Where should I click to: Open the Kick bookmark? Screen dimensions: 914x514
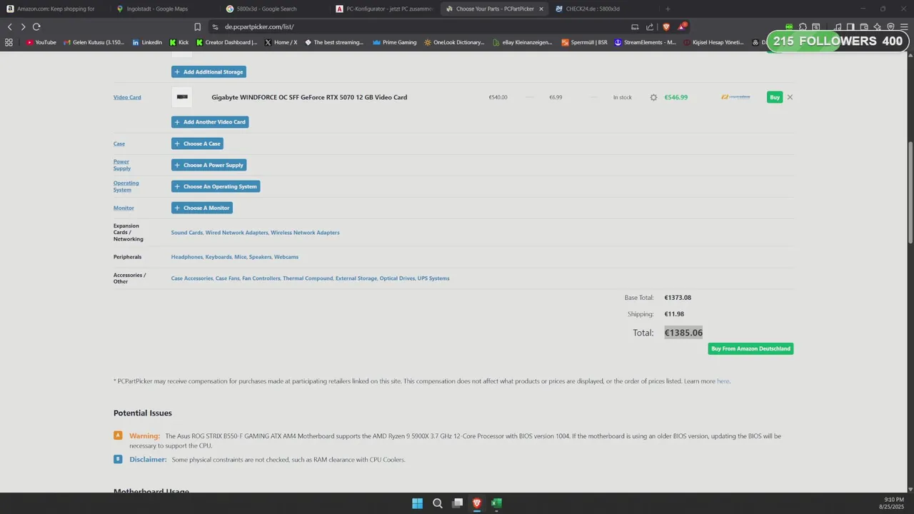point(179,42)
